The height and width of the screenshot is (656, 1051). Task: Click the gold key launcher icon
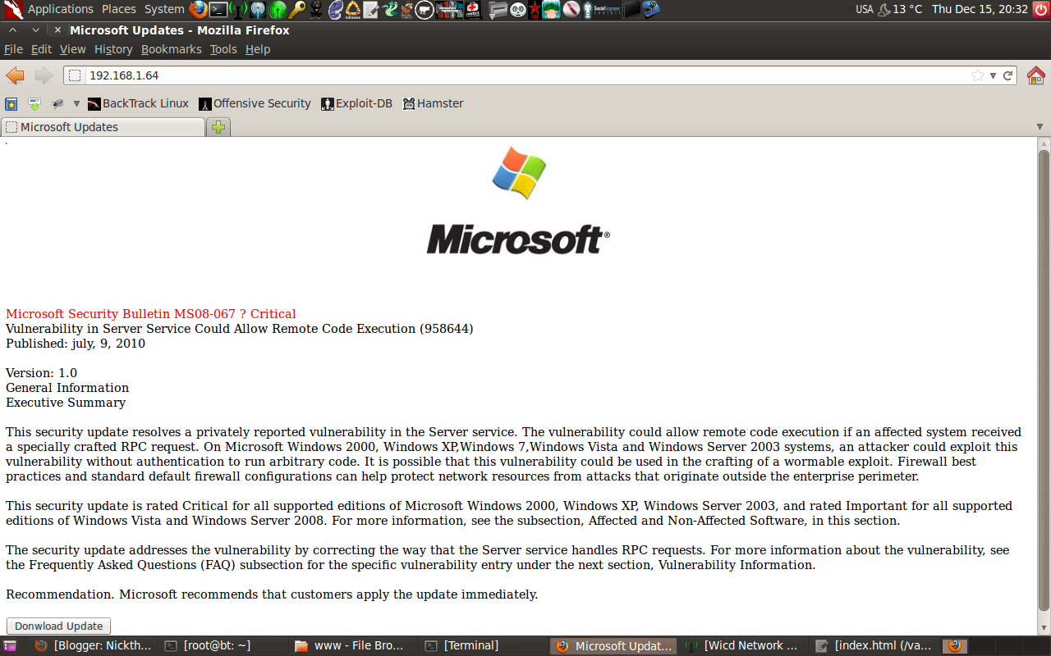[x=296, y=10]
